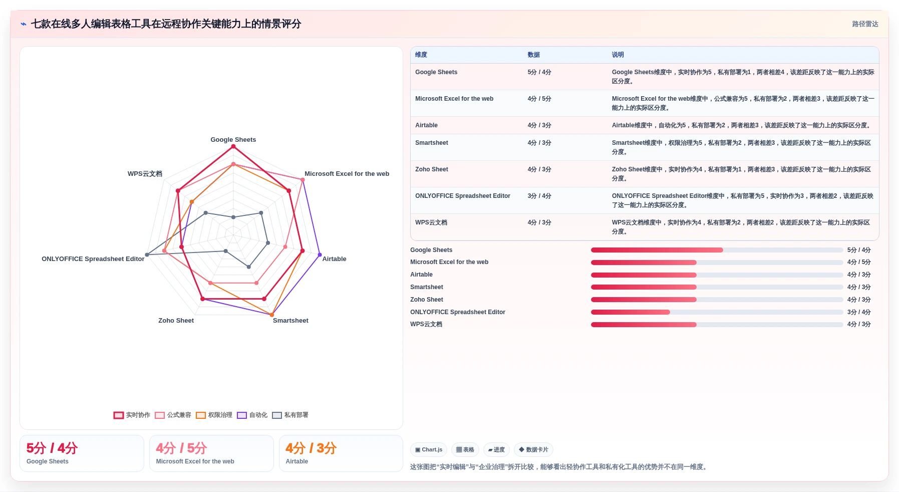Click the red data point atop Google Sheets axis
The width and height of the screenshot is (899, 492).
tap(233, 146)
